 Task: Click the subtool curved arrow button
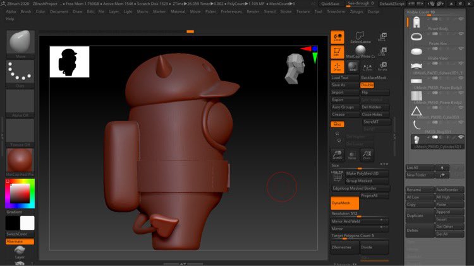[x=442, y=175]
